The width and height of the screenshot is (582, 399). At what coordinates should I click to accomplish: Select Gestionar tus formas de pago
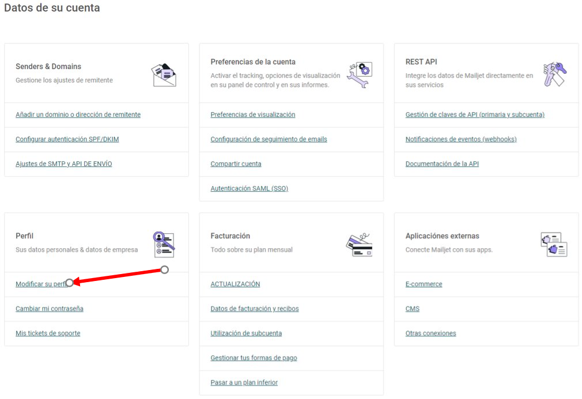(254, 358)
